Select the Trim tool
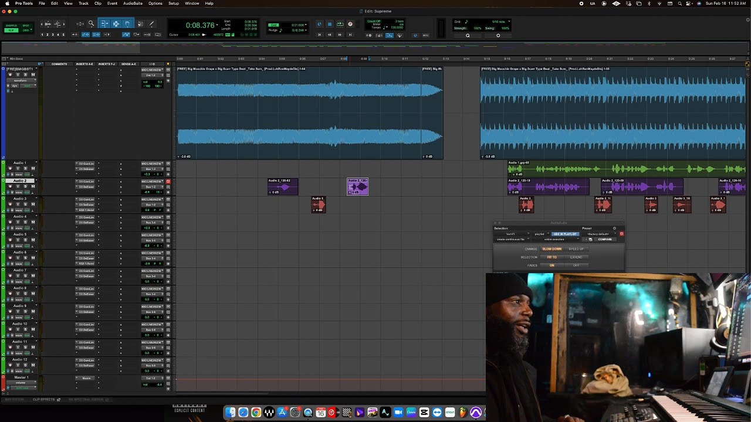This screenshot has width=751, height=422. point(104,24)
